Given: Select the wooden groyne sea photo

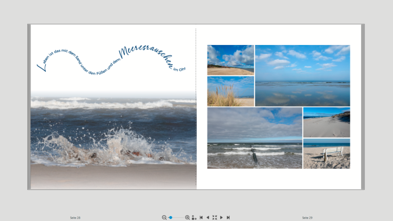Looking at the screenshot, I should tap(255, 138).
